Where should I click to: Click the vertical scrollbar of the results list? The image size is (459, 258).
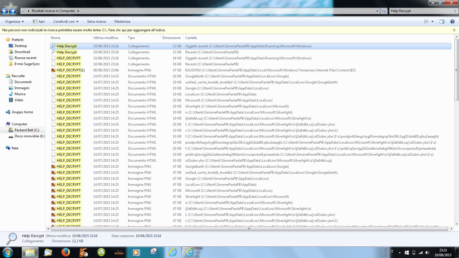456,70
